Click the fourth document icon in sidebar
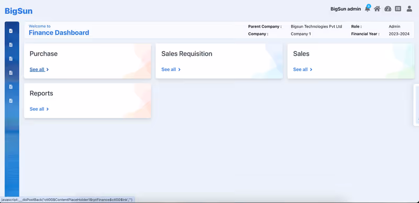Viewport: 419px width, 203px height. point(11,73)
